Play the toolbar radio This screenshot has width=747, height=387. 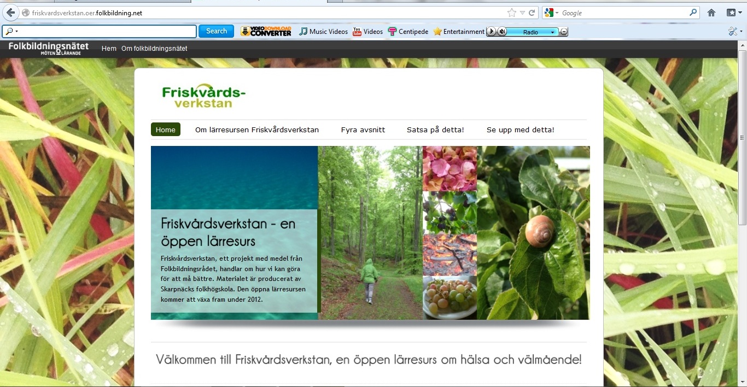pyautogui.click(x=491, y=32)
